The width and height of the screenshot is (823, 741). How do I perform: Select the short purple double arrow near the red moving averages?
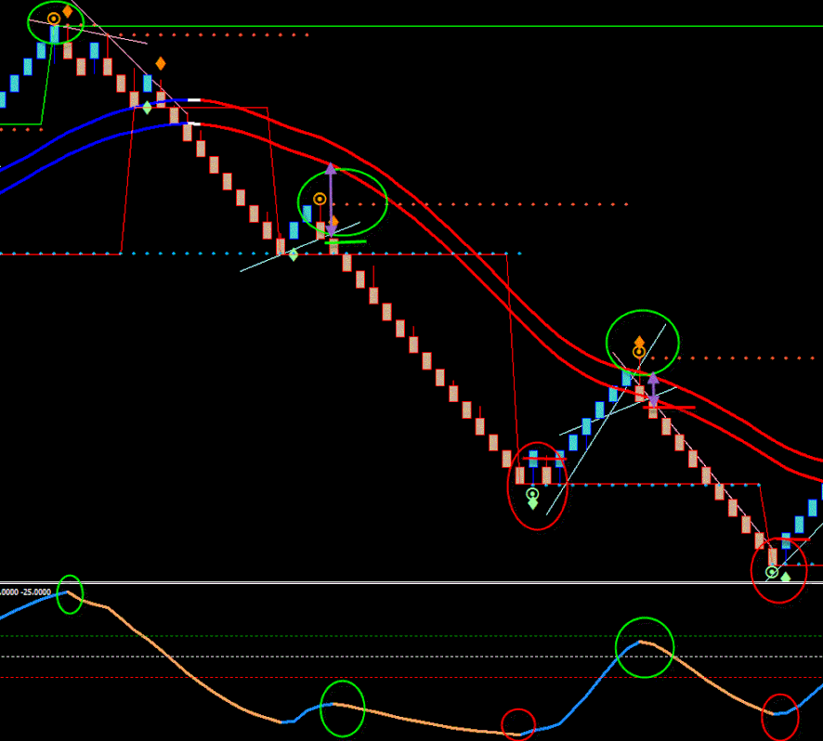click(653, 390)
